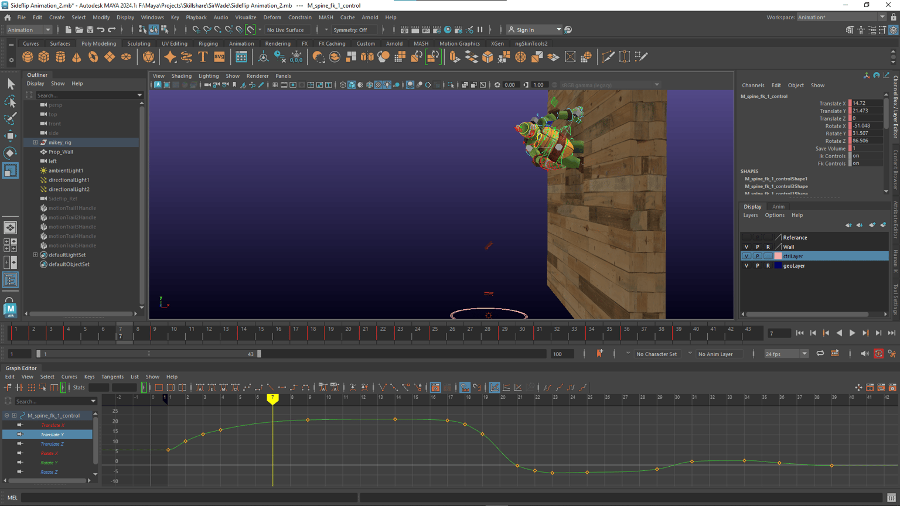
Task: Select Rotate X curve in Graph Editor
Action: point(49,453)
